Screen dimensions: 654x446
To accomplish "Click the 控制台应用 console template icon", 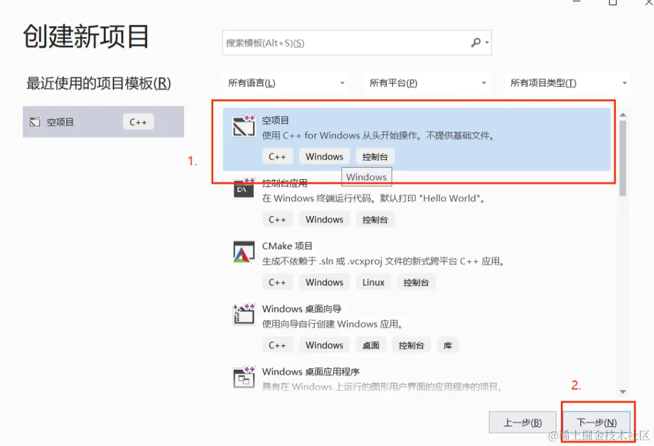I will point(244,189).
